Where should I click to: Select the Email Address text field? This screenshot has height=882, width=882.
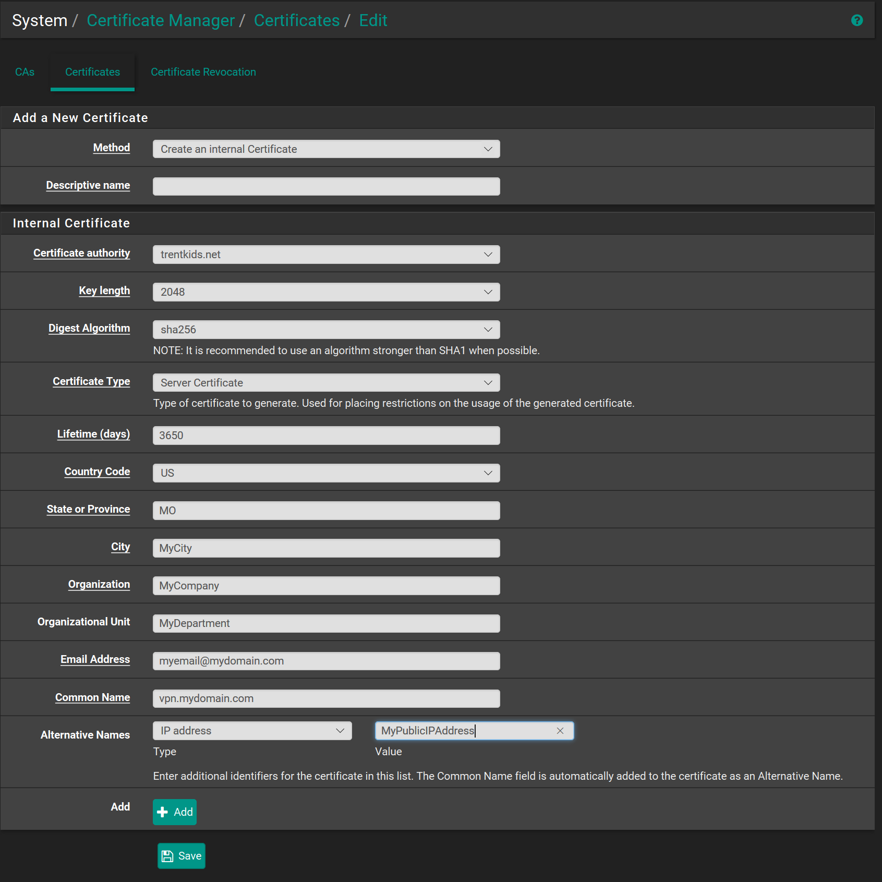point(326,661)
